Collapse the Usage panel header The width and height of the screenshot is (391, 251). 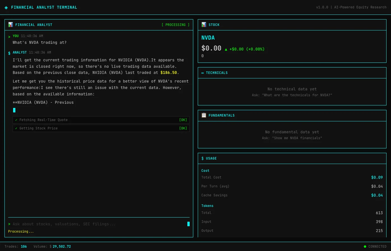(x=292, y=158)
